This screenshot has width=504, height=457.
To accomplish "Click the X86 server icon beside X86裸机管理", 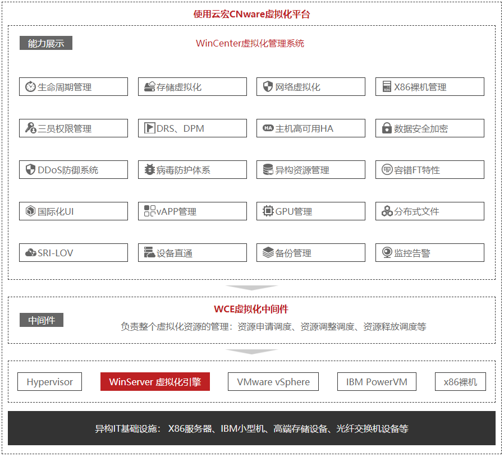I will point(387,87).
